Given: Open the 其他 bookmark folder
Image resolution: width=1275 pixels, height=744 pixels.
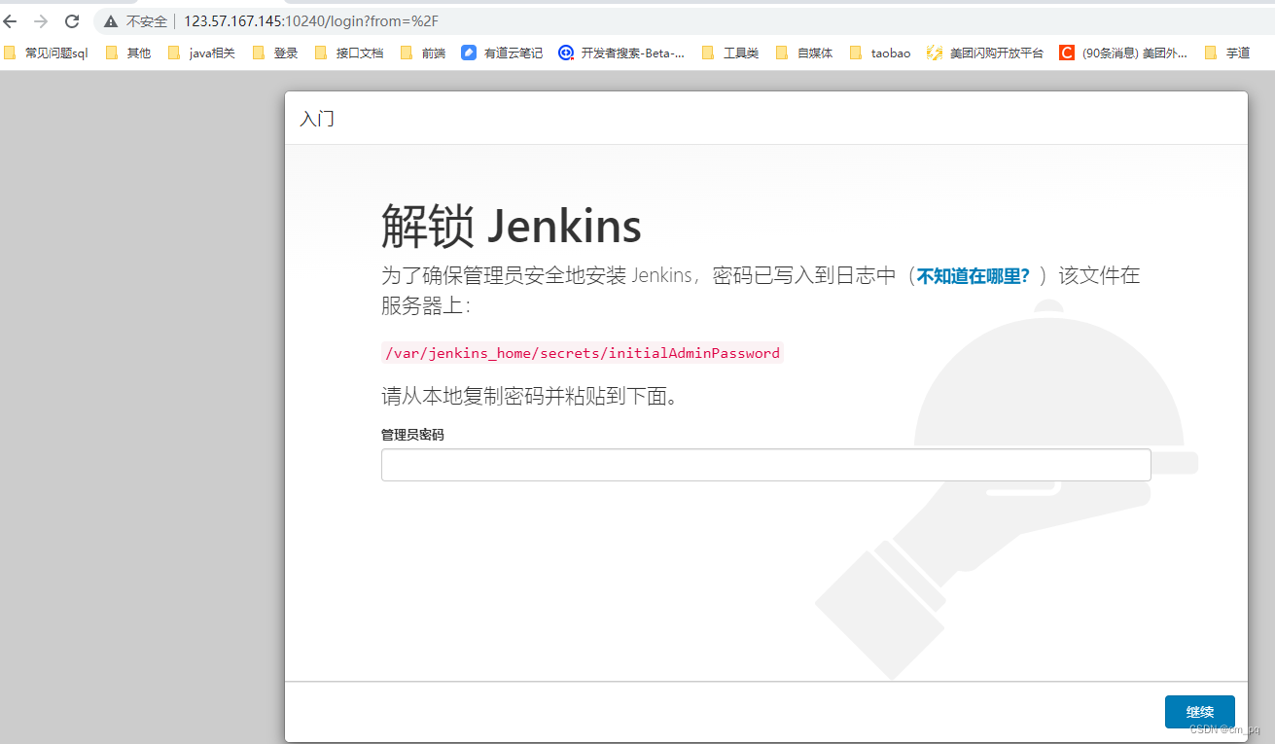Looking at the screenshot, I should point(128,53).
